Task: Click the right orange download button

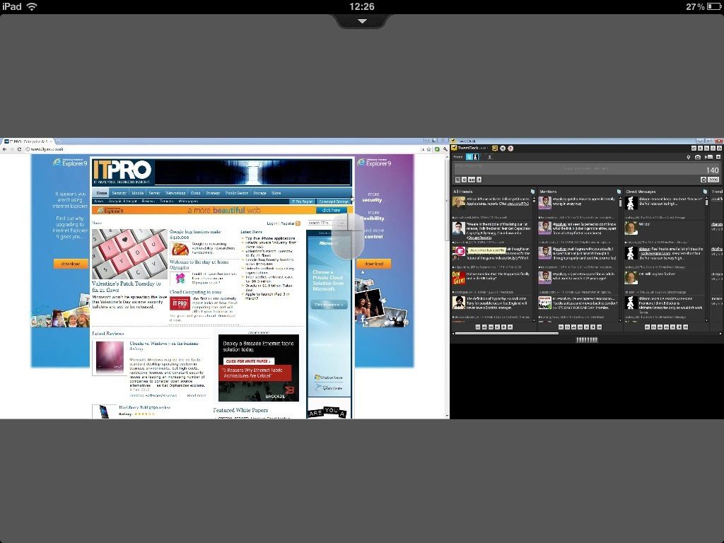Action: coord(373,264)
